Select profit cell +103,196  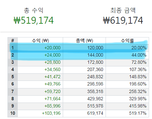[40, 113]
